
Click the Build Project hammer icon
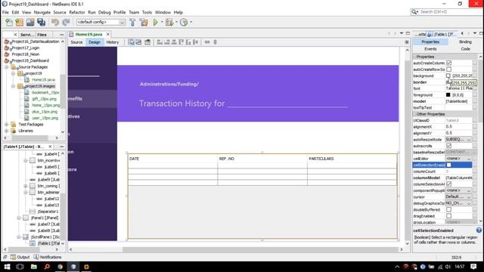(132, 22)
